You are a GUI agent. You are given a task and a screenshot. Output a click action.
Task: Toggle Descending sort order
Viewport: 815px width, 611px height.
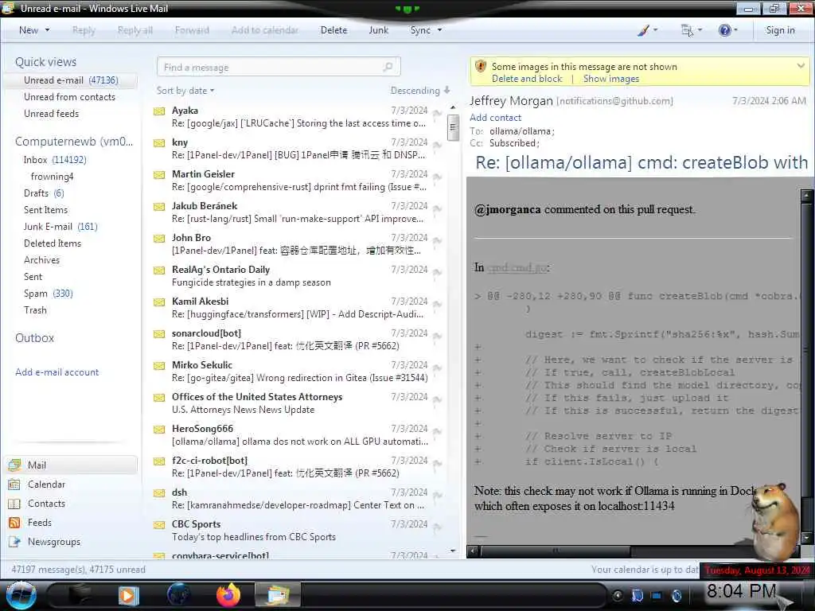pyautogui.click(x=420, y=91)
